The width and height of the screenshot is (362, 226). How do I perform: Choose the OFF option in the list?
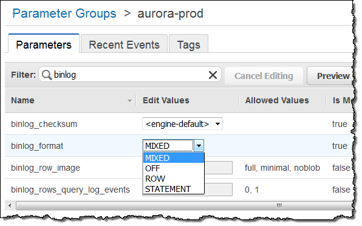[173, 168]
